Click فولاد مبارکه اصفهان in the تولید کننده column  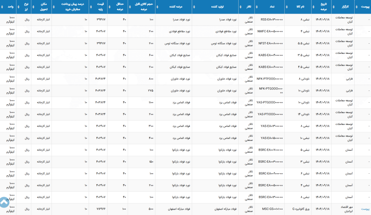225,209
